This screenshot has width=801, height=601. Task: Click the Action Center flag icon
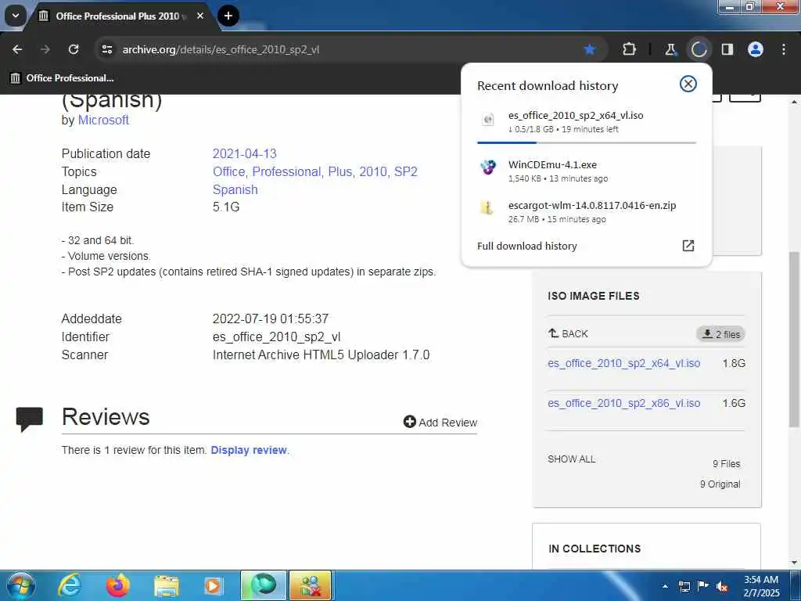tap(703, 586)
